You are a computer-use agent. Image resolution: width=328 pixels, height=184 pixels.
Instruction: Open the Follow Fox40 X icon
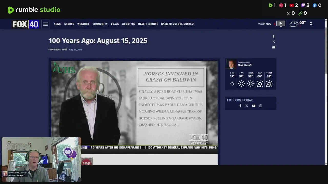[247, 106]
